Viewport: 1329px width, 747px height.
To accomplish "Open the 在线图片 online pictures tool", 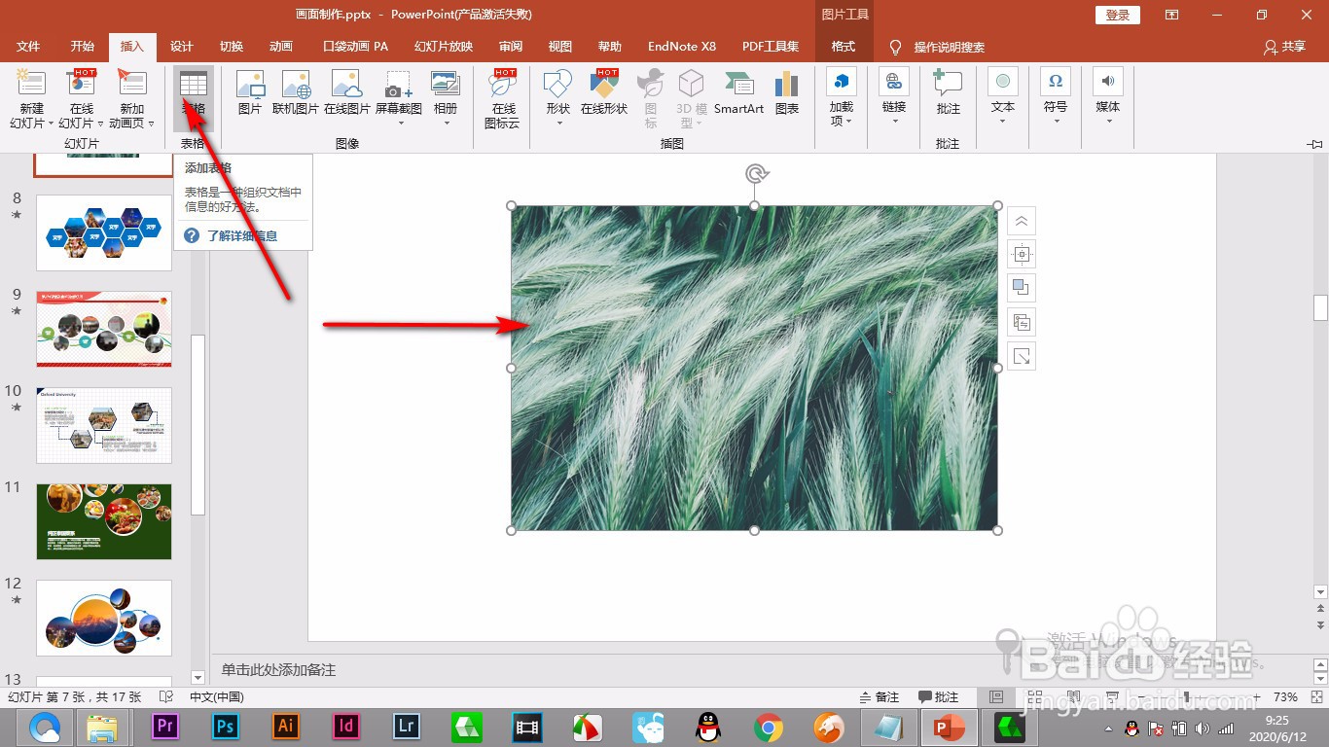I will [x=347, y=93].
